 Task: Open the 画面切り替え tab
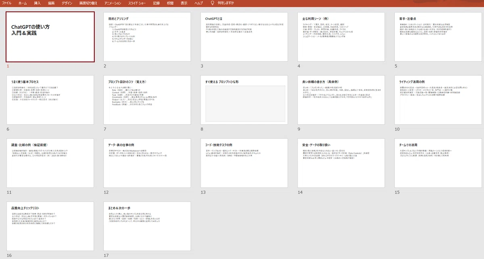[x=89, y=3]
